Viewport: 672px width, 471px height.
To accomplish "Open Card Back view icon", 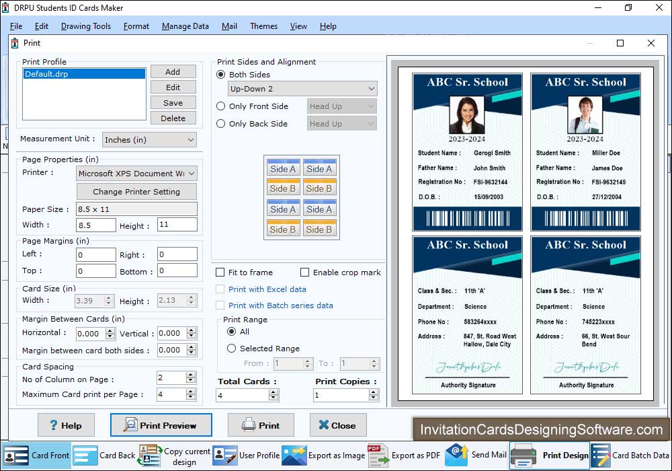I will 85,455.
